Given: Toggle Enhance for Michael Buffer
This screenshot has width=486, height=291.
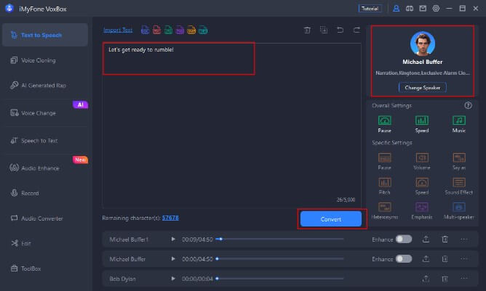Looking at the screenshot, I should pos(404,259).
